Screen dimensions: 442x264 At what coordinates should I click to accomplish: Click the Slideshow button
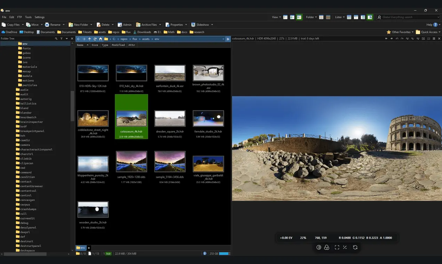[200, 25]
